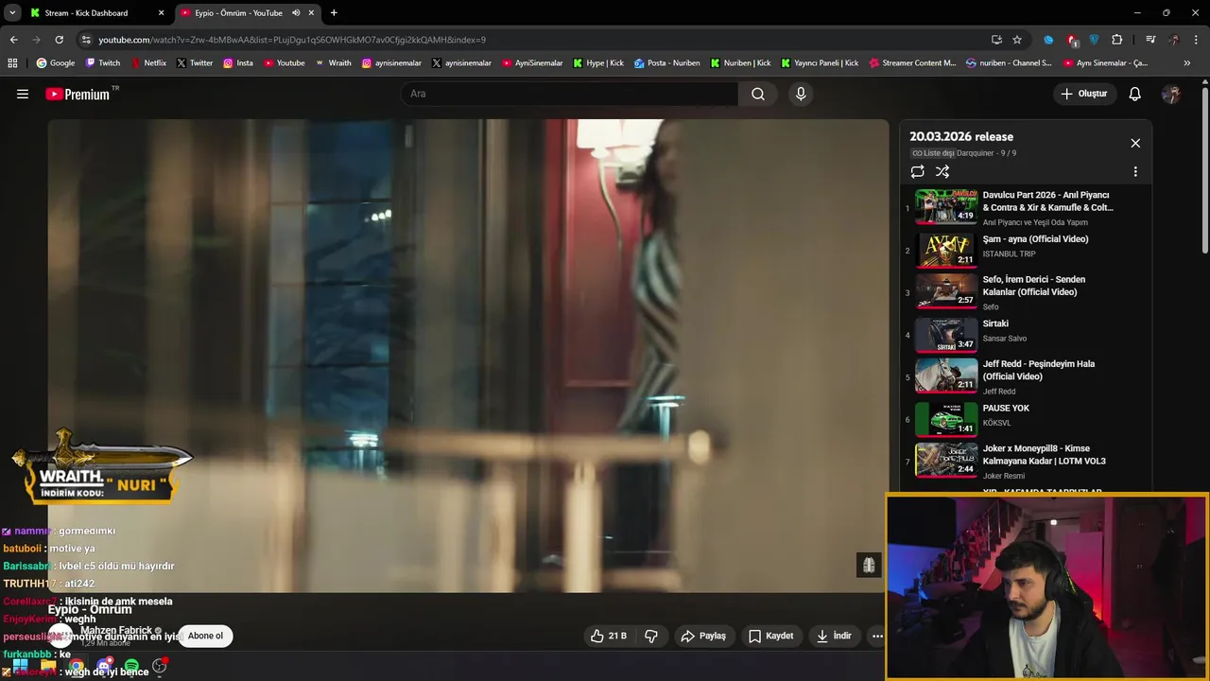
Task: Open Chrome from the taskbar
Action: coord(76,667)
